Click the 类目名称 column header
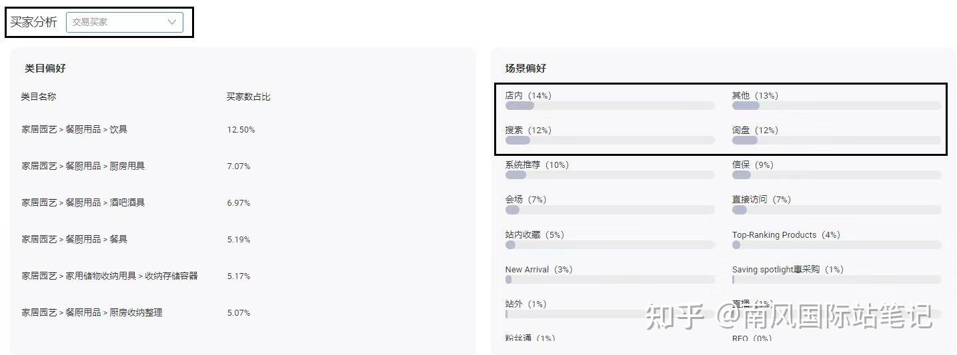The height and width of the screenshot is (355, 957). pyautogui.click(x=38, y=97)
